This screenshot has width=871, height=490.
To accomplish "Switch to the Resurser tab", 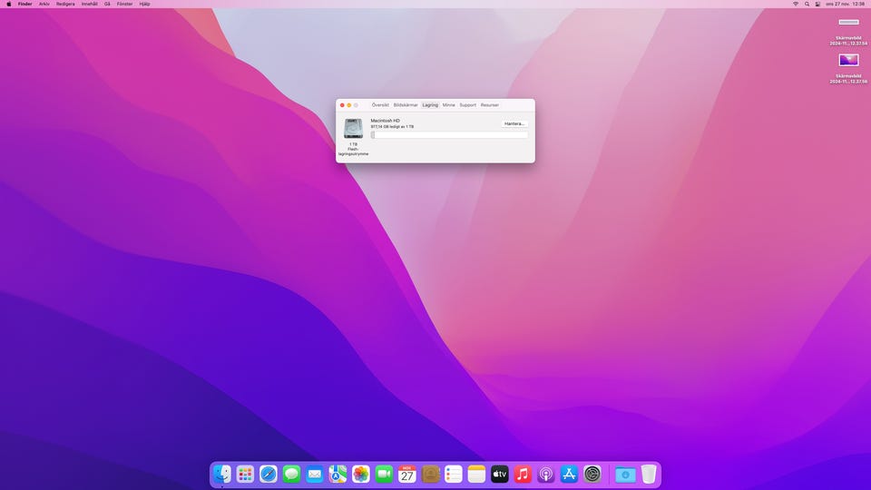I will [x=489, y=105].
